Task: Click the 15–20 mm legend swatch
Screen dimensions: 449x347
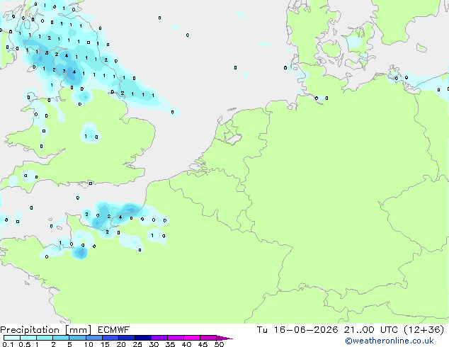Action: 110,338
